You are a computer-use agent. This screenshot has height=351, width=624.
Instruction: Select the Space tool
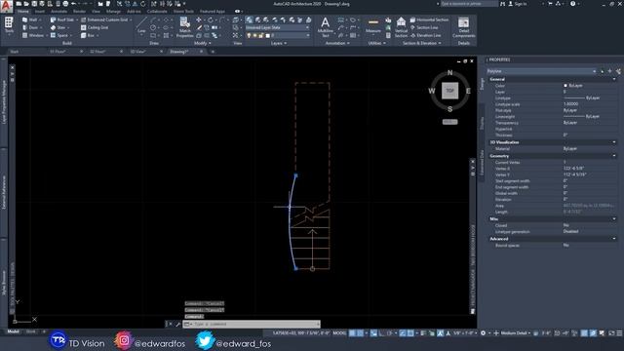pos(60,35)
